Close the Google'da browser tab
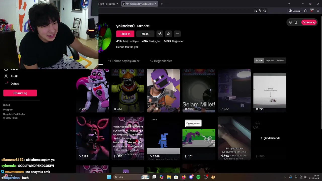322x181 pixels. click(118, 4)
